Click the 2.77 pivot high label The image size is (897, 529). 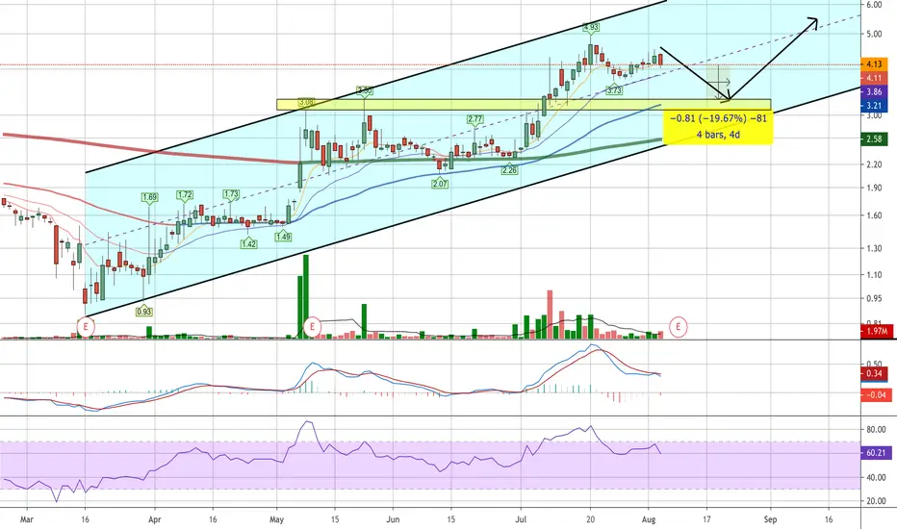point(474,119)
